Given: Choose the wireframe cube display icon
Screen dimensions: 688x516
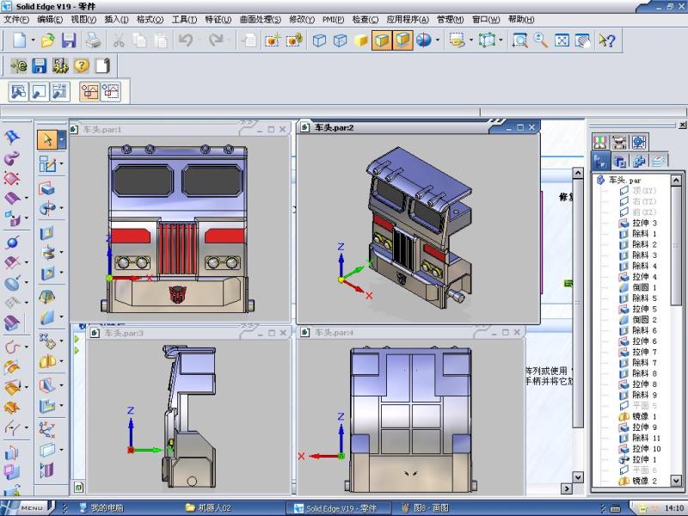Looking at the screenshot, I should (x=319, y=40).
